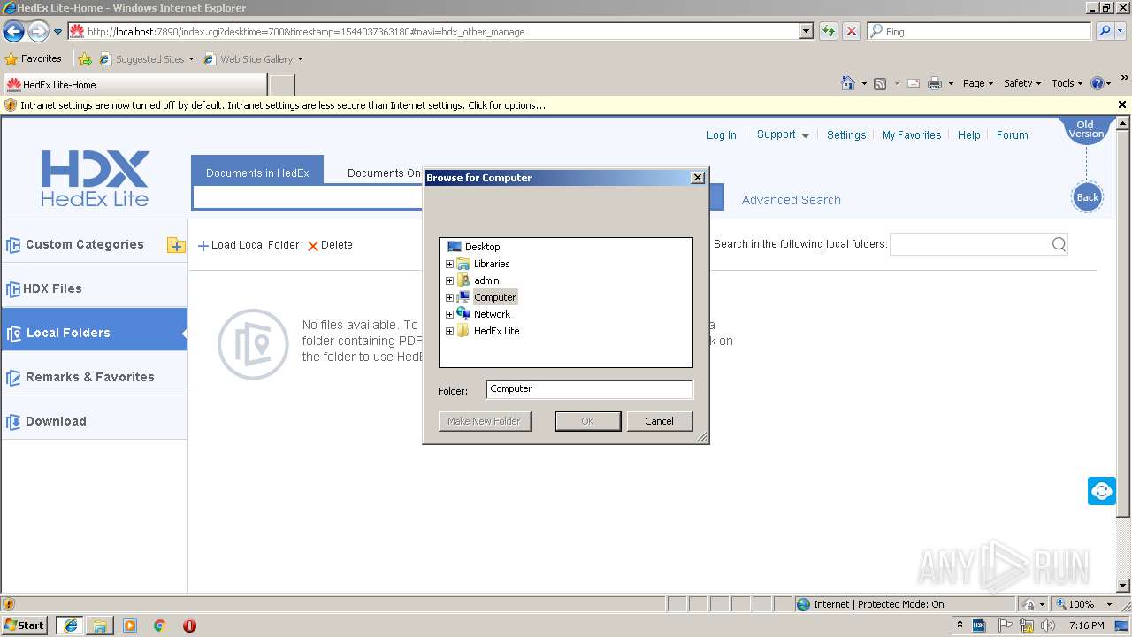Click the Add to Favorites Bar icon
Screen dimensions: 1132x637
click(x=85, y=59)
